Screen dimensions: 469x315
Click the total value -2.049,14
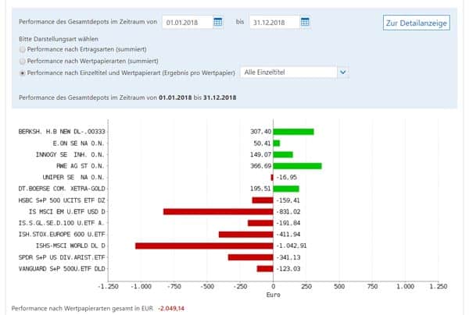[x=171, y=309]
